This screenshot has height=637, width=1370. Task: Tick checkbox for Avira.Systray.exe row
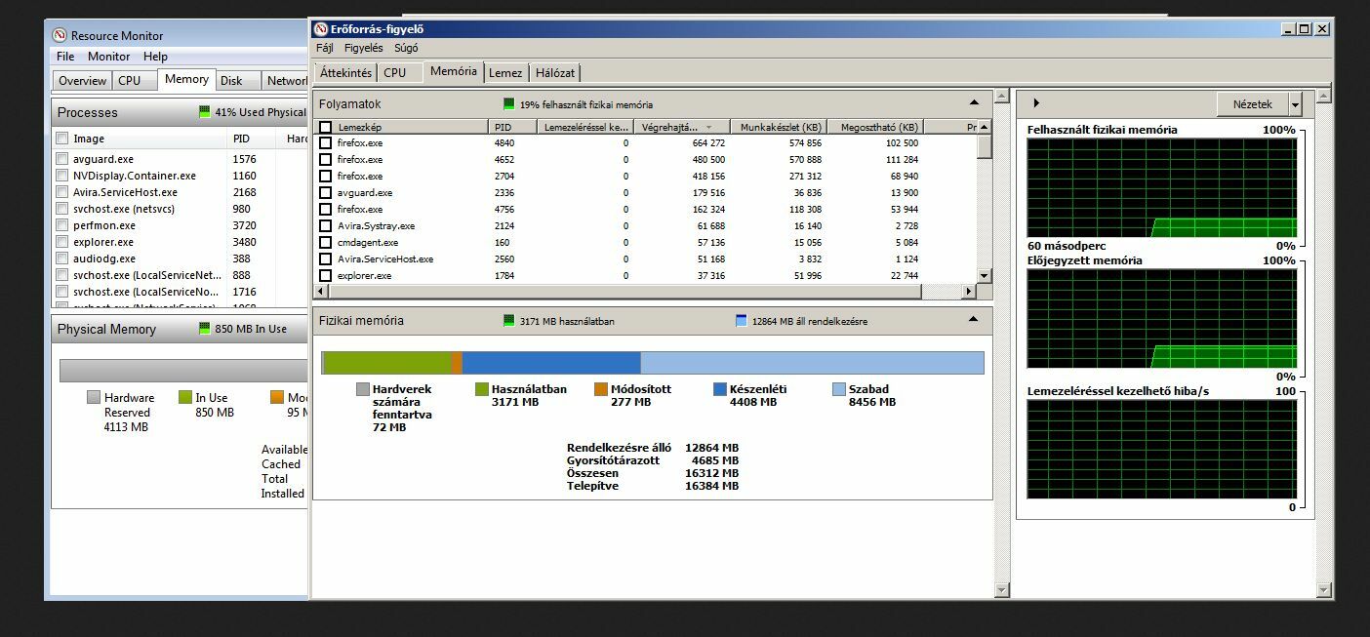[325, 225]
